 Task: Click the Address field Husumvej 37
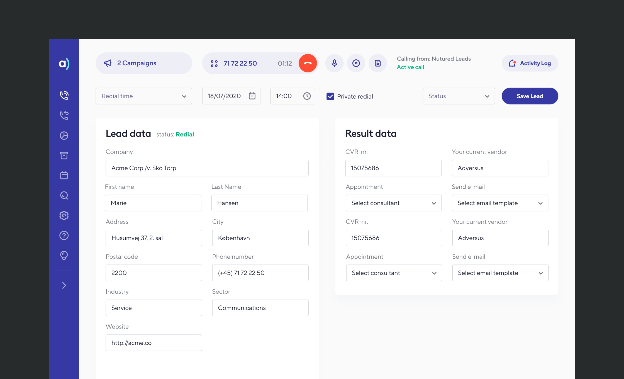154,238
